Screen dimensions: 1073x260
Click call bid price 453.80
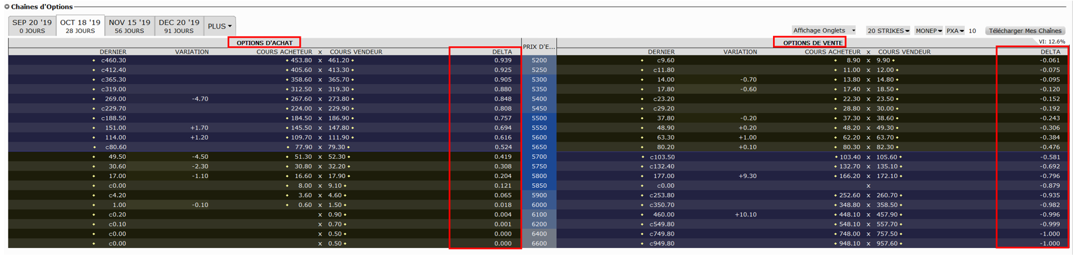tap(301, 60)
